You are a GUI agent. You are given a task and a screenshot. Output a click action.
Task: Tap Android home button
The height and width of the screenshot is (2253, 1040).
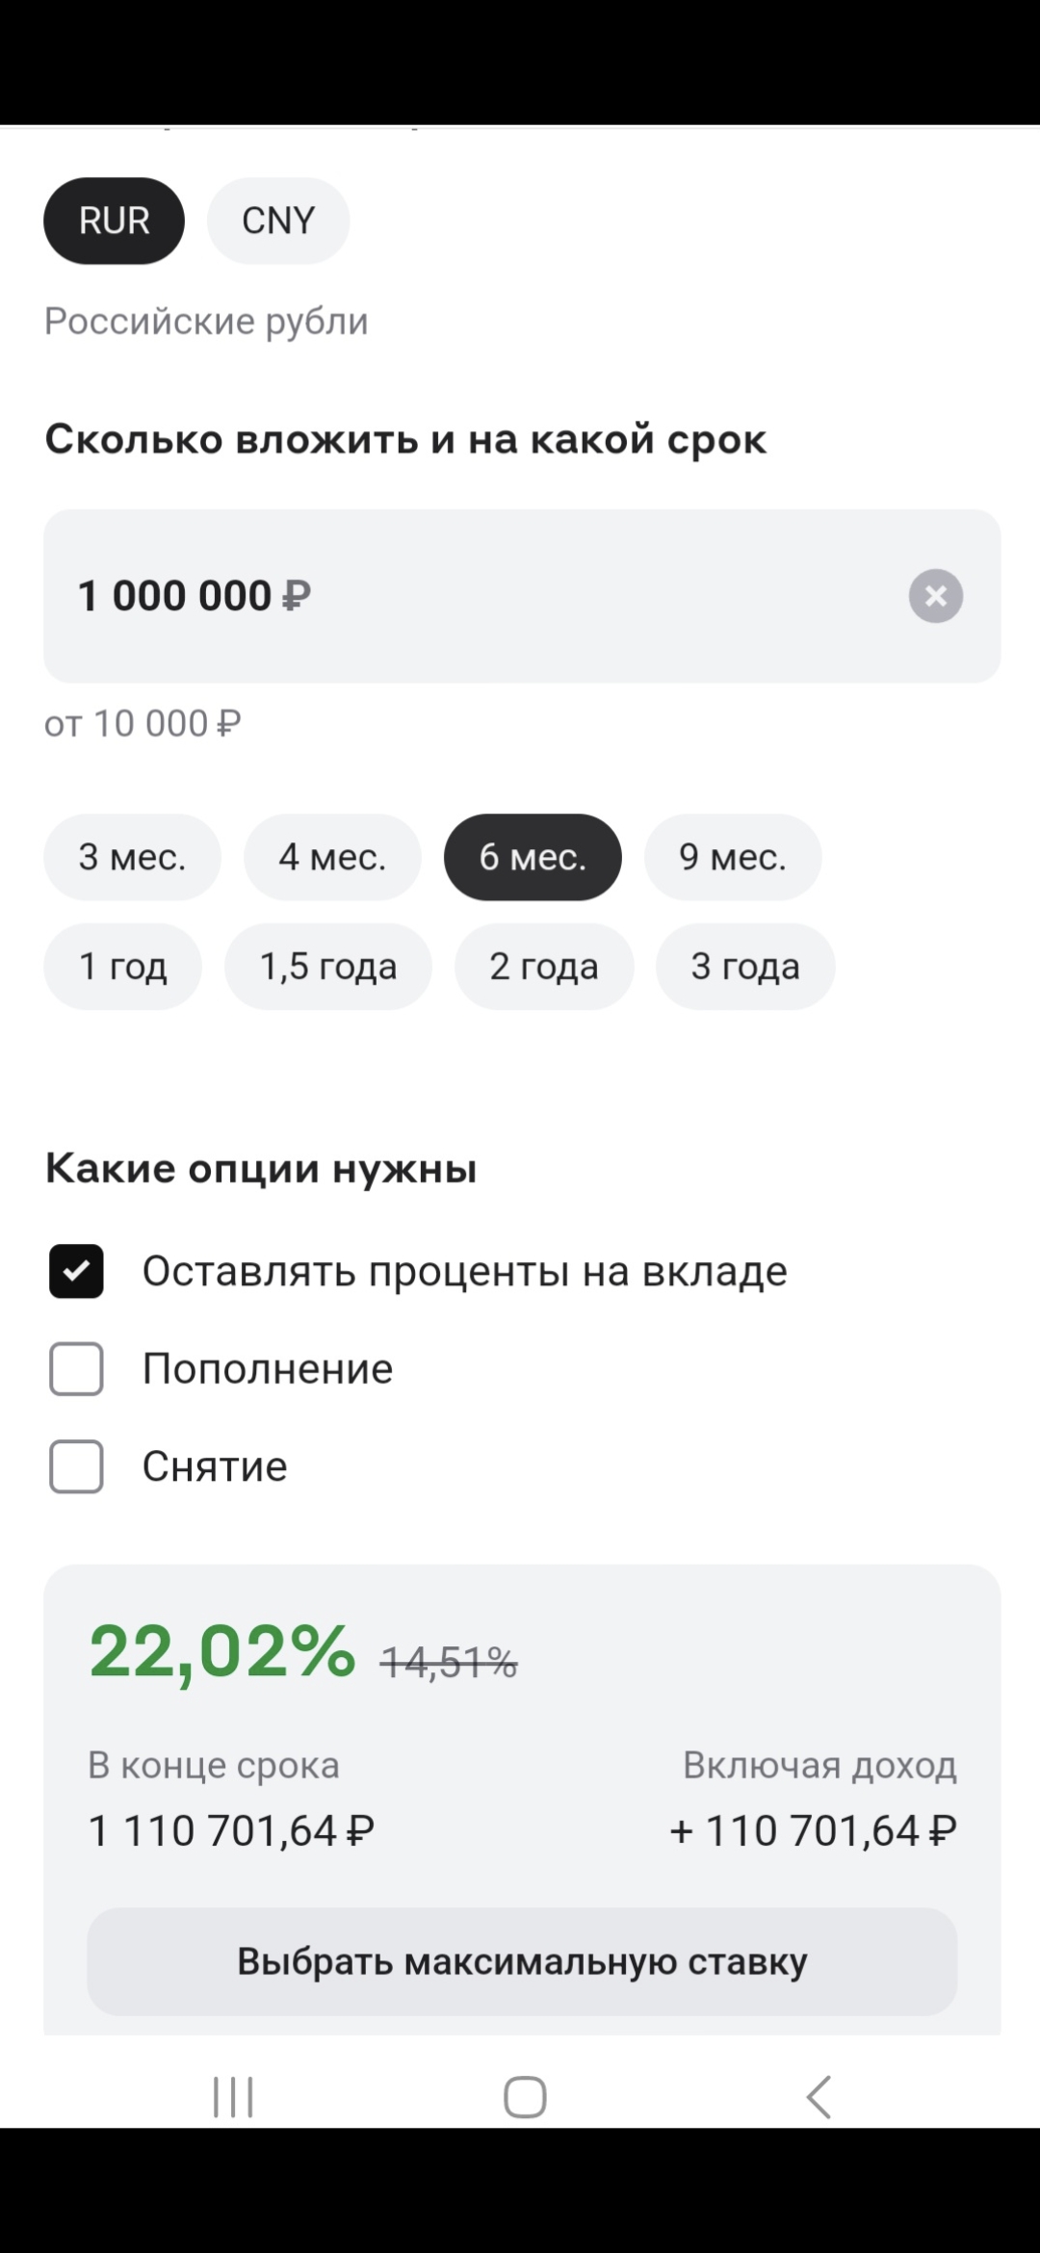click(524, 2096)
